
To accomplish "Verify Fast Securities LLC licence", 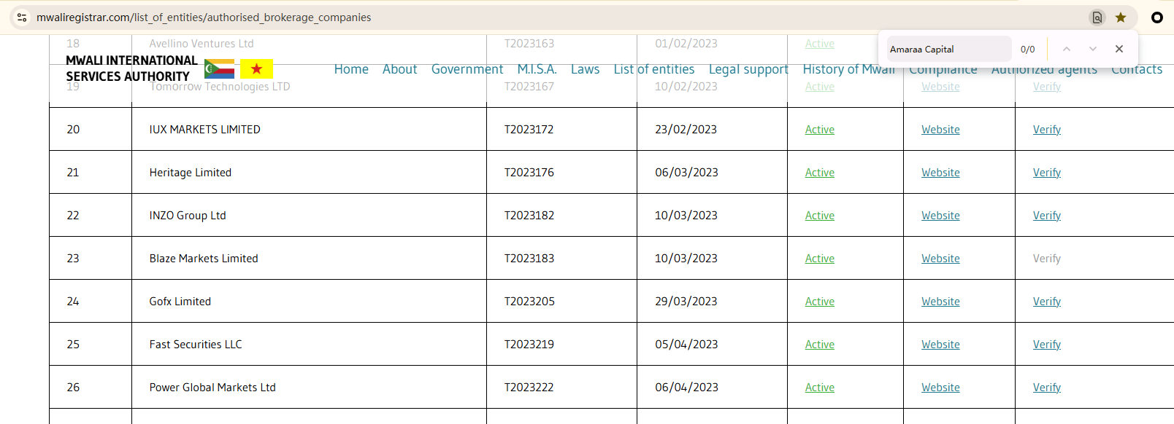I will click(1046, 345).
